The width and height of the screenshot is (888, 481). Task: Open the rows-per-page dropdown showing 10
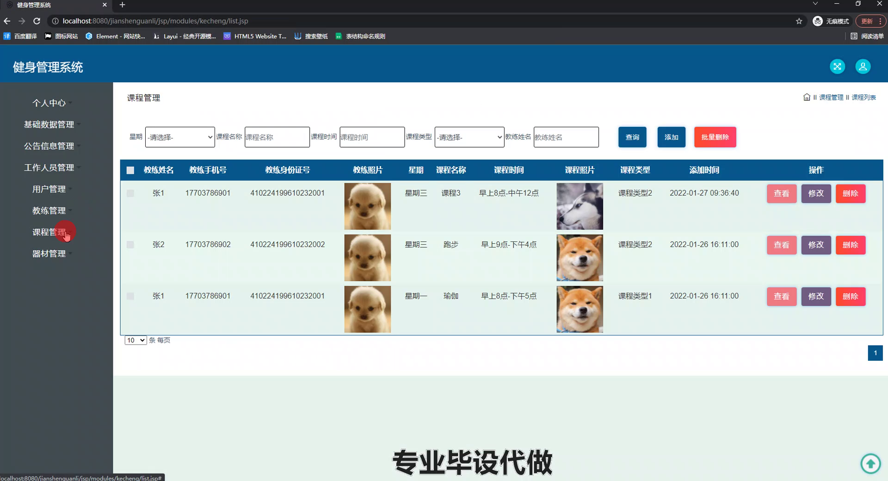[136, 340]
